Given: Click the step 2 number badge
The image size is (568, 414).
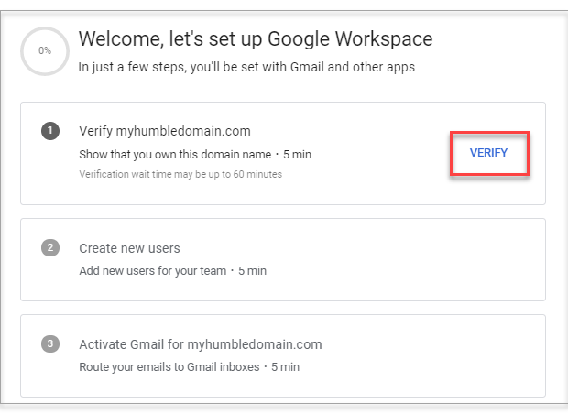Looking at the screenshot, I should pos(49,248).
